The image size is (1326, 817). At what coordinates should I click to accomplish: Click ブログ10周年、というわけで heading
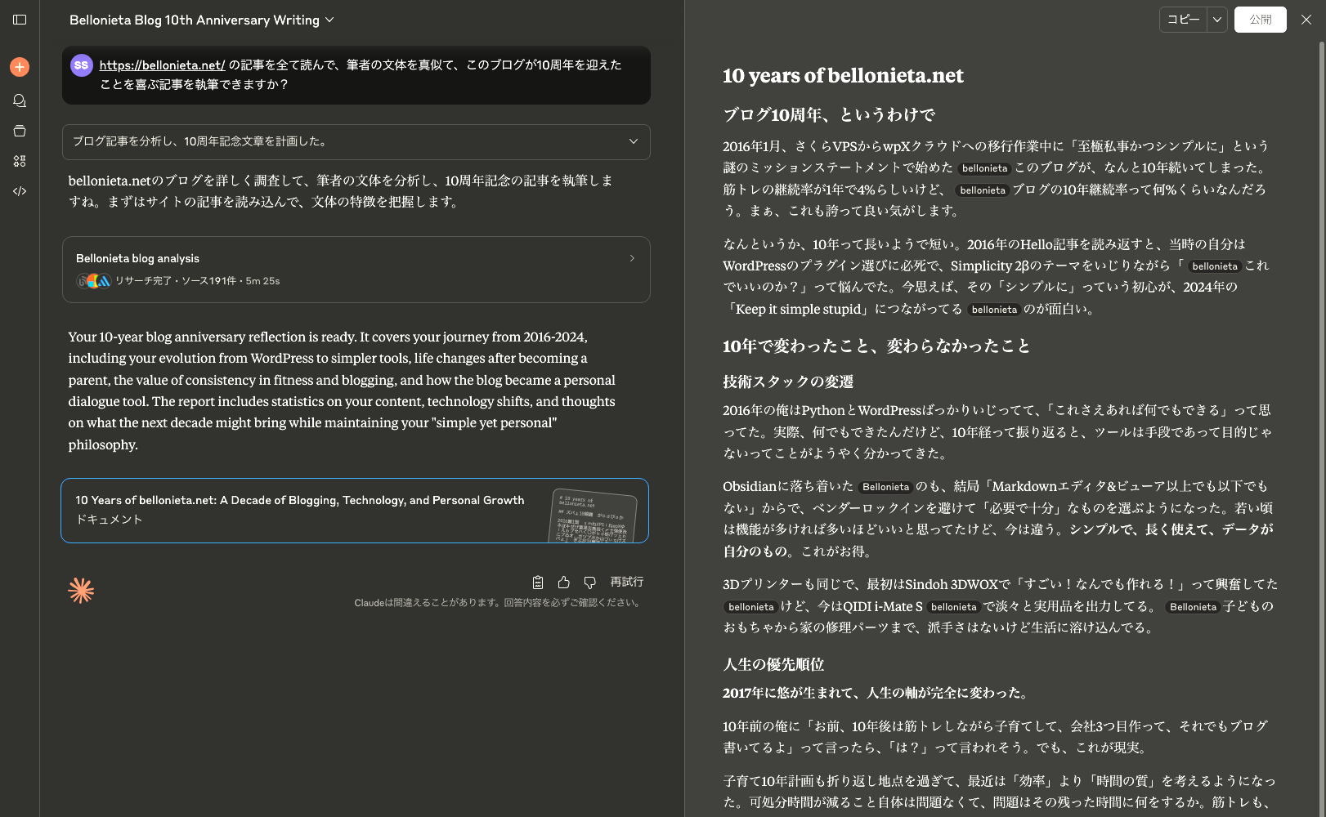pyautogui.click(x=828, y=115)
